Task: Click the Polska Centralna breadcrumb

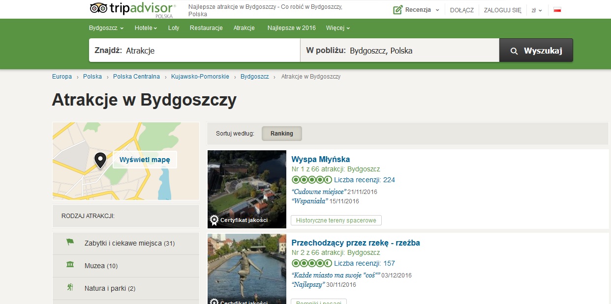Action: coord(136,77)
